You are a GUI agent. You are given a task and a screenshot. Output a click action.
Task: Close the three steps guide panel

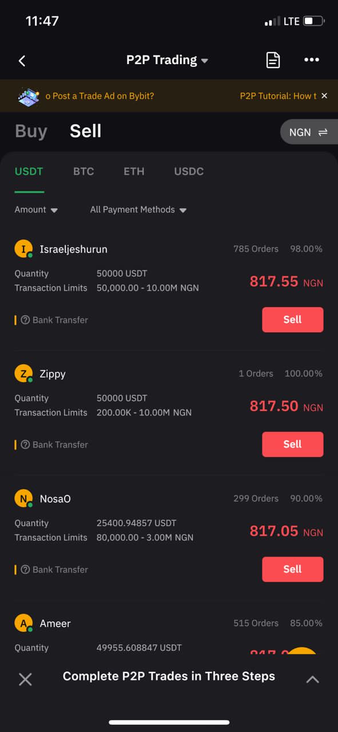[25, 679]
